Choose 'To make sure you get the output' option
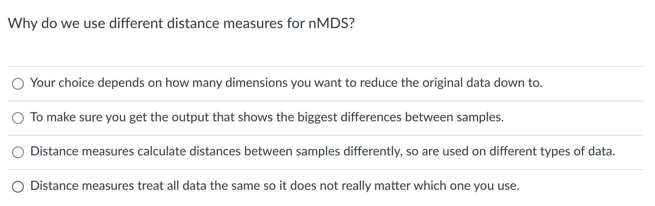The image size is (655, 206). coord(18,118)
